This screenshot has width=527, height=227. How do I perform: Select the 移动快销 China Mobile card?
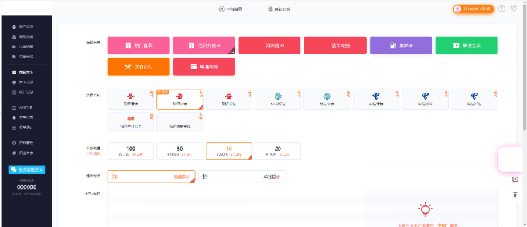pos(327,99)
